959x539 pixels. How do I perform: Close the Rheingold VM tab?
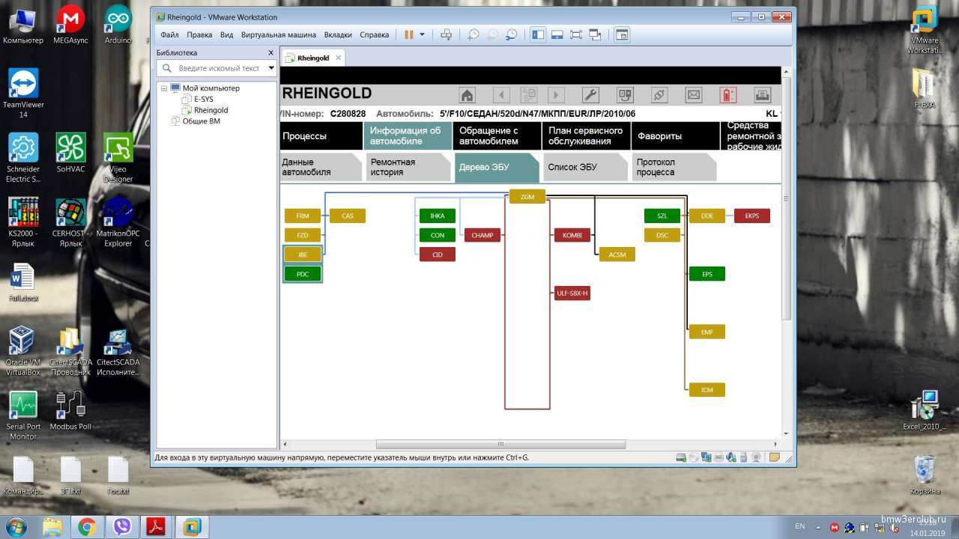pos(338,58)
